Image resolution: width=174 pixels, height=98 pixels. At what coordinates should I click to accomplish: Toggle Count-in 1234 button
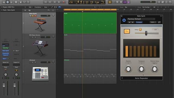pos(125,2)
